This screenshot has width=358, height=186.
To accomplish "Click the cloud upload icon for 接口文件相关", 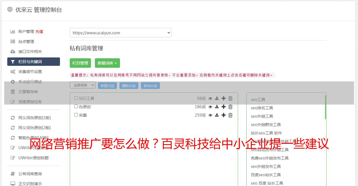I will 13,52.
